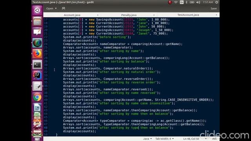
Task: Click display(accounts); on line 49
Action: point(80,131)
